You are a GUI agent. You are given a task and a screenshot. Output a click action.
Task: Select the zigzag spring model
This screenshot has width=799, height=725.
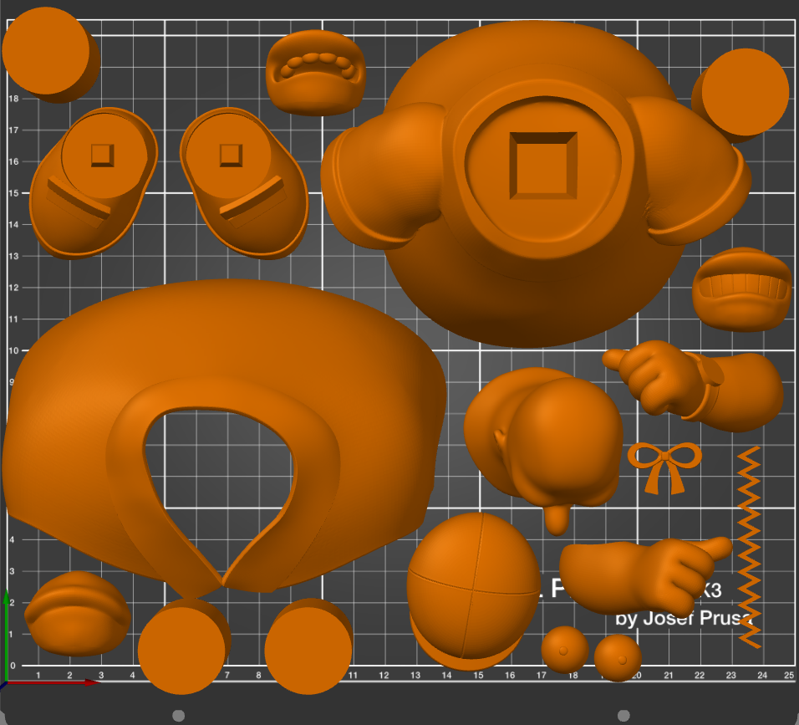click(749, 547)
